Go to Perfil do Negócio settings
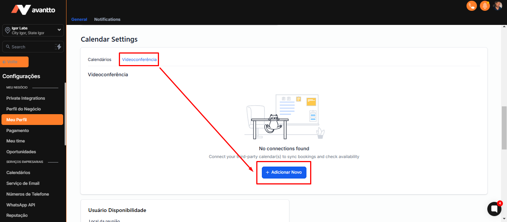This screenshot has width=507, height=222. (23, 109)
